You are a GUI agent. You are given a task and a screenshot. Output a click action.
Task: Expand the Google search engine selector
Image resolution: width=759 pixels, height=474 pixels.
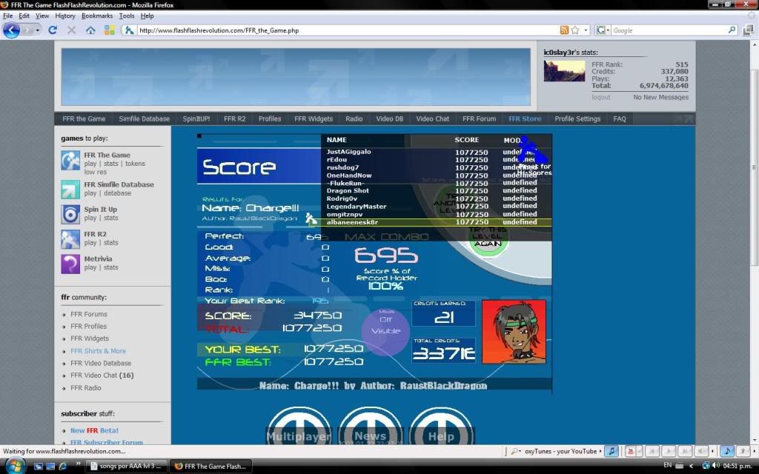tap(603, 30)
